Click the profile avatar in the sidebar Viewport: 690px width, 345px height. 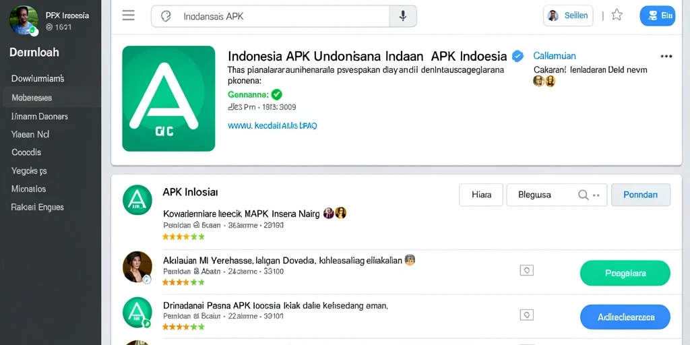[24, 20]
